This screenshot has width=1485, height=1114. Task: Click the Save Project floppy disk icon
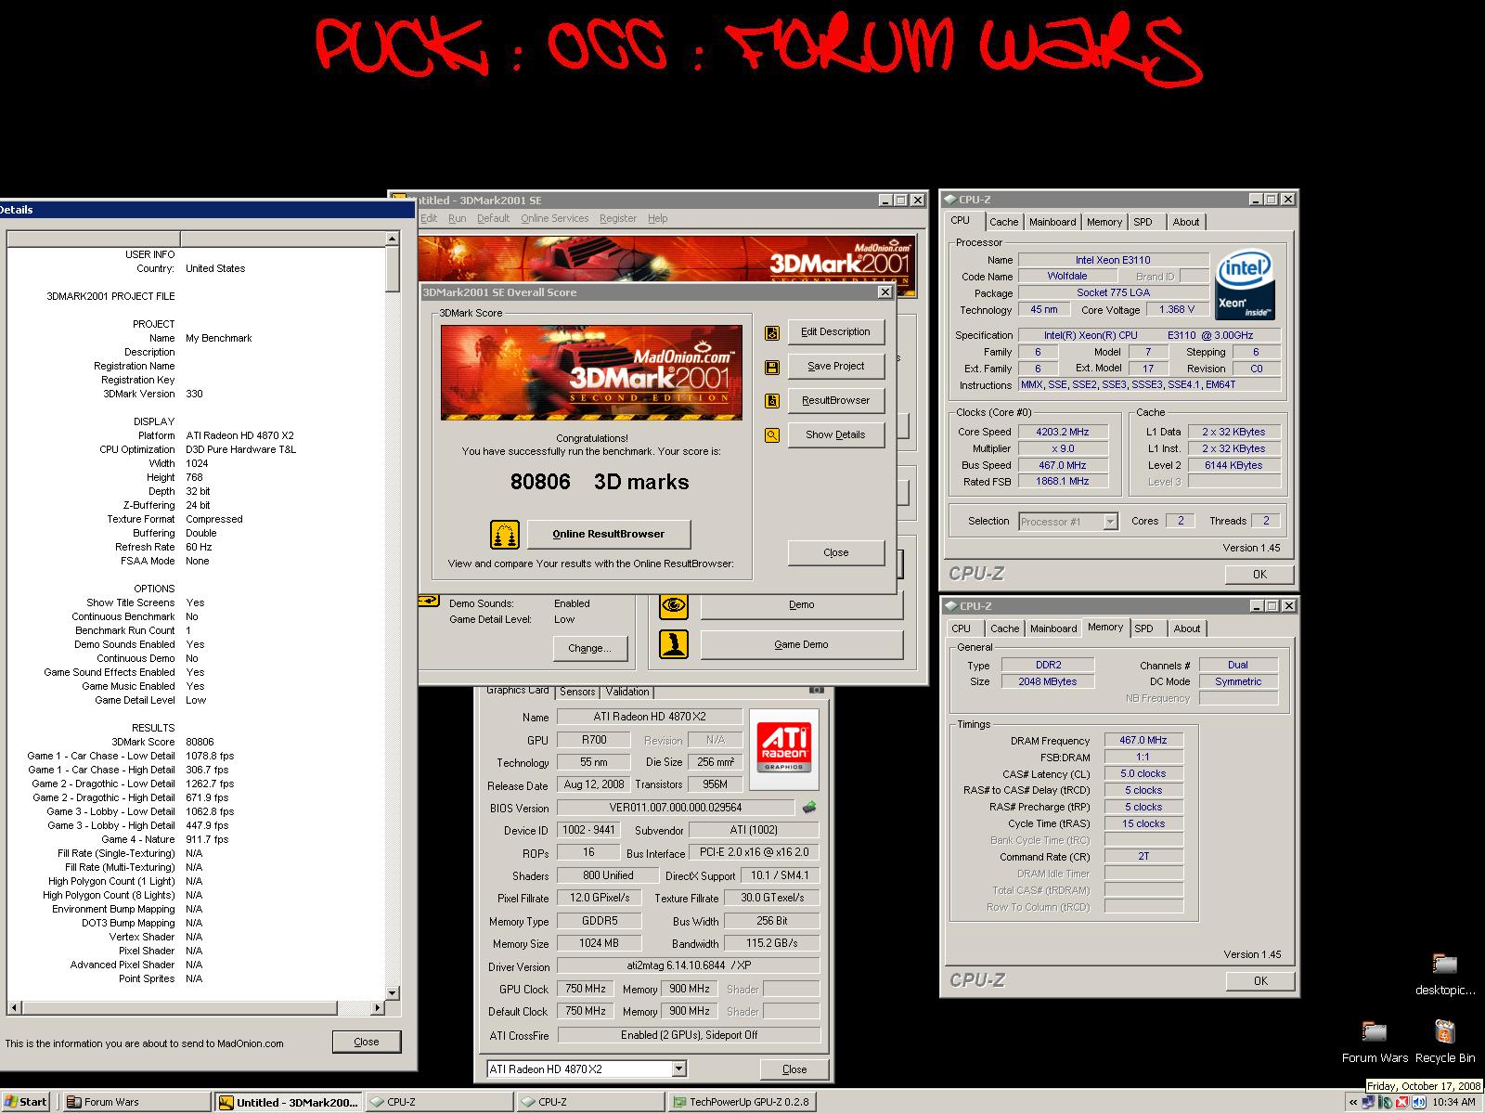click(771, 368)
